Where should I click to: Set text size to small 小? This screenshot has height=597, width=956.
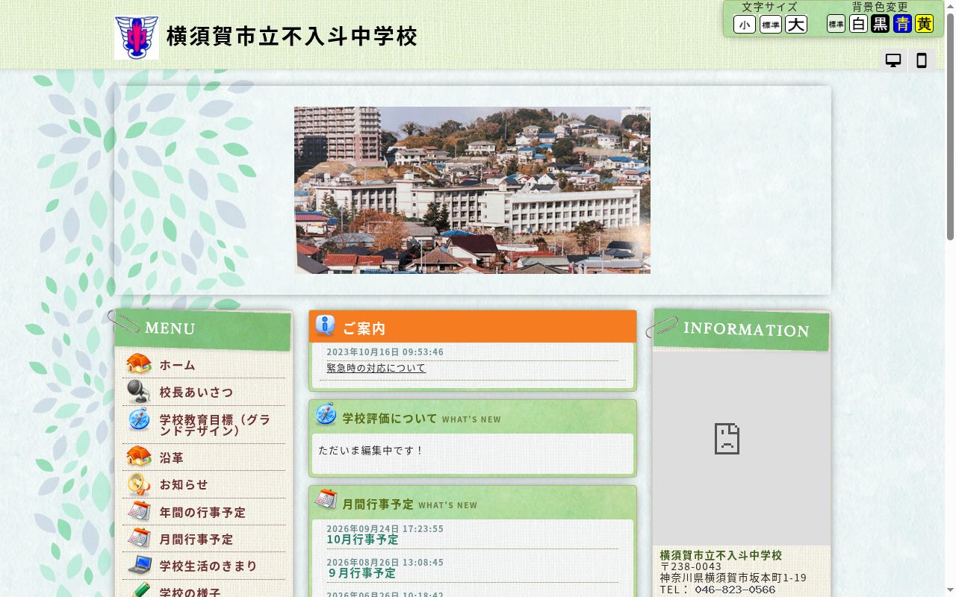coord(745,25)
